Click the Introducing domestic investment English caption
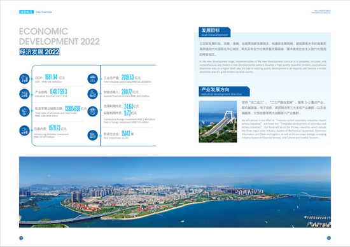350x247 pixels. coord(52,136)
